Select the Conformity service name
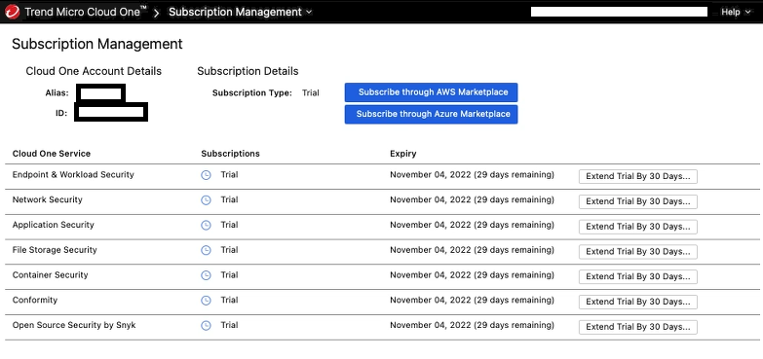This screenshot has width=763, height=359. point(34,301)
